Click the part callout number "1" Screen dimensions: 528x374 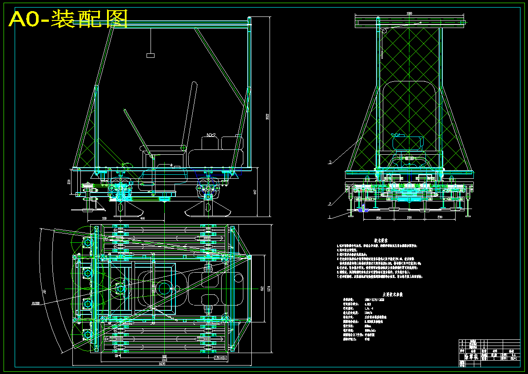[x=330, y=217]
